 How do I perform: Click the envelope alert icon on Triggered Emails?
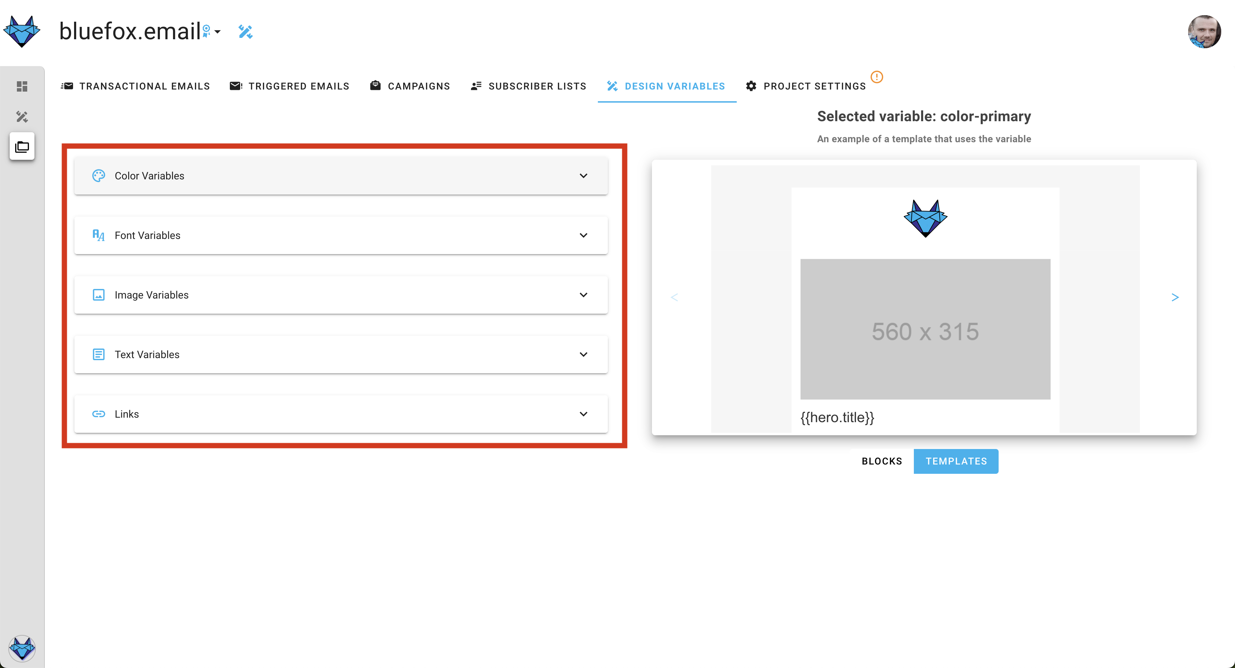click(x=236, y=86)
